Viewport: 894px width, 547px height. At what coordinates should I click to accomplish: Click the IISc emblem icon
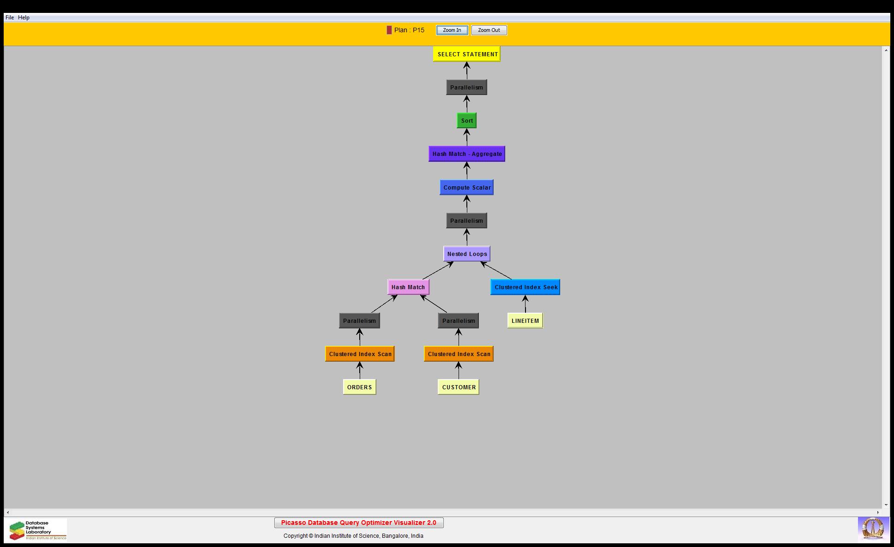click(873, 529)
